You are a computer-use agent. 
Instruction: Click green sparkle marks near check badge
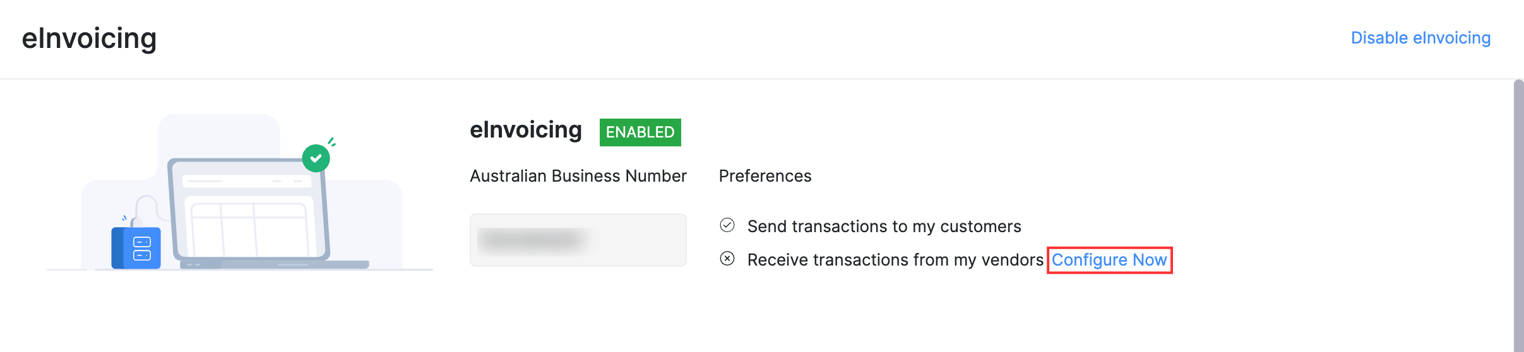[x=331, y=142]
